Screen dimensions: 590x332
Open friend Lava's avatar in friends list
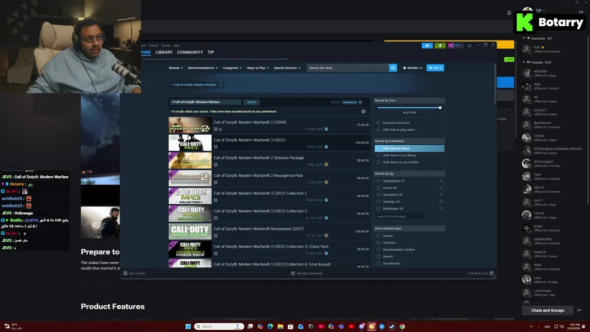pyautogui.click(x=527, y=279)
